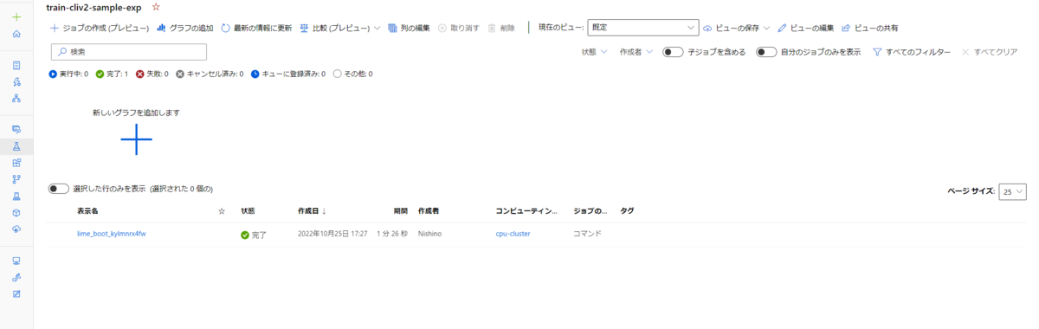Screen dimensions: 1039x329
Task: Open the Data Labeling icon in sidebar
Action: pos(16,294)
